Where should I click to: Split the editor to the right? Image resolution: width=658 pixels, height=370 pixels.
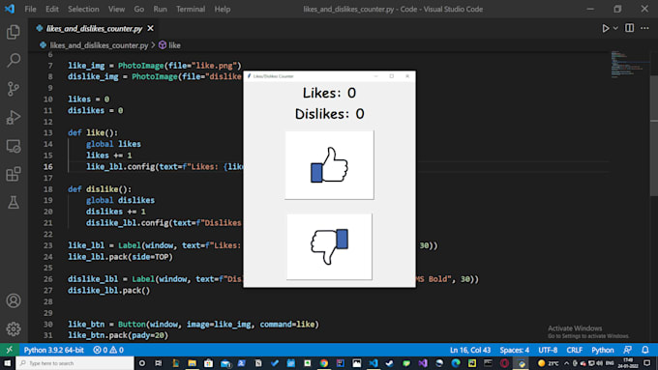(x=630, y=28)
